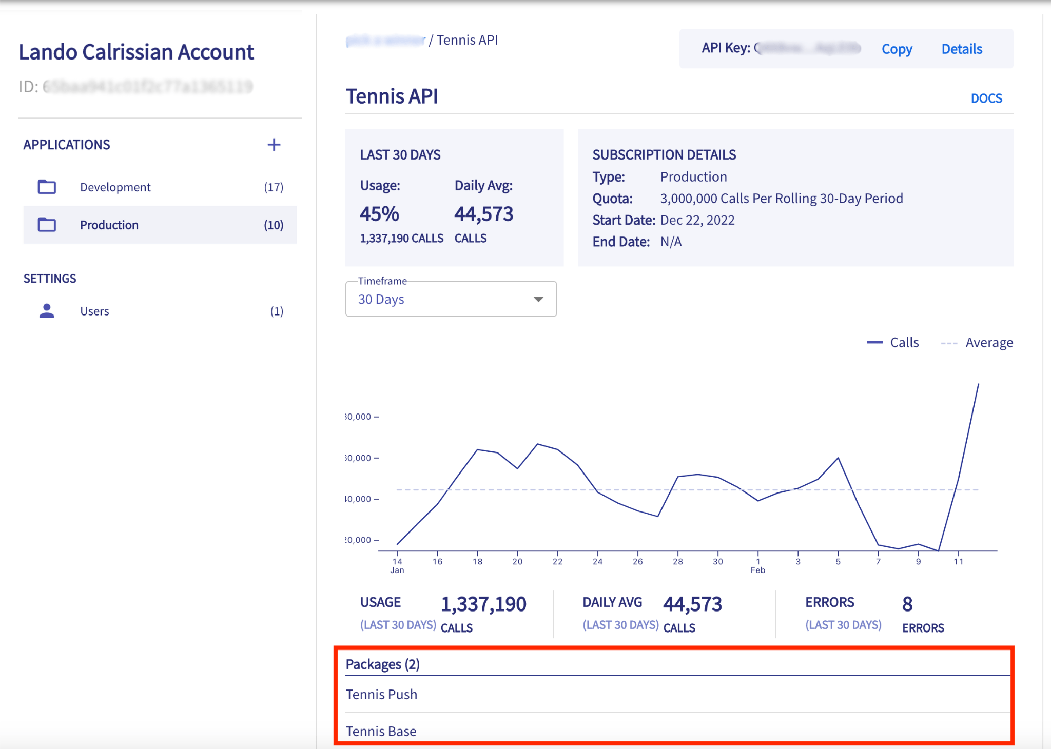Click the 45% usage figure
The height and width of the screenshot is (749, 1051).
pyautogui.click(x=380, y=213)
